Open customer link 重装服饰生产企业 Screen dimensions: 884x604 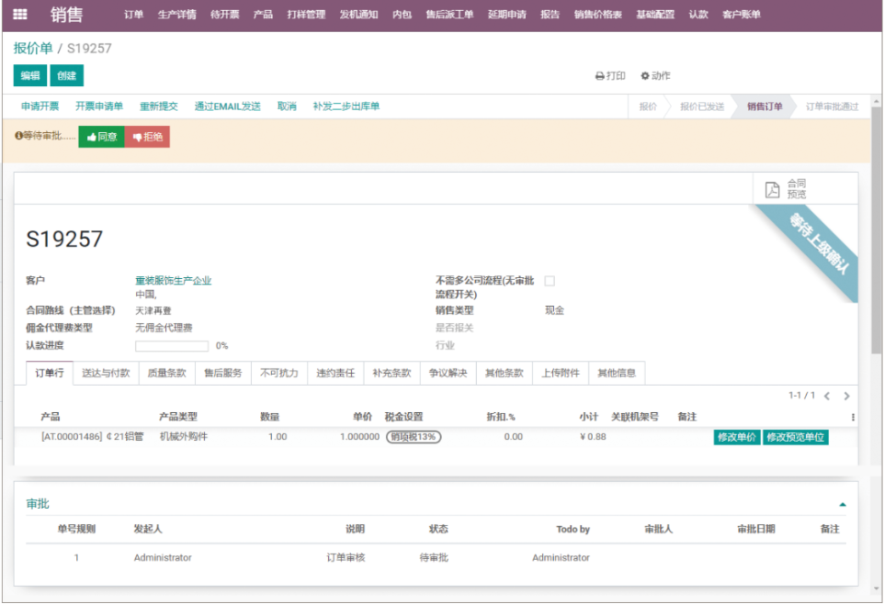[174, 281]
